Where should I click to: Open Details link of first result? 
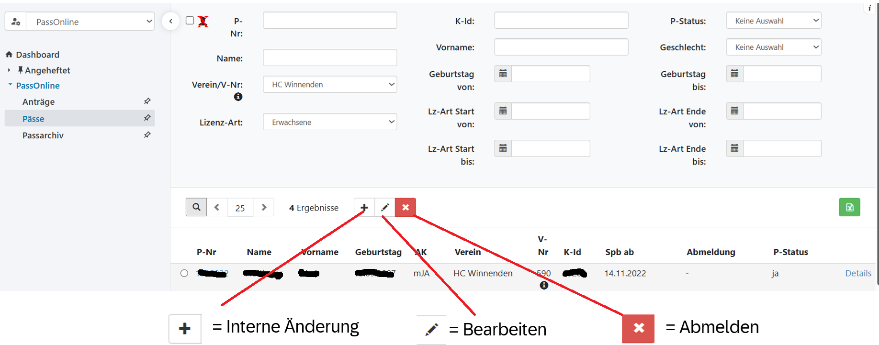pyautogui.click(x=858, y=273)
